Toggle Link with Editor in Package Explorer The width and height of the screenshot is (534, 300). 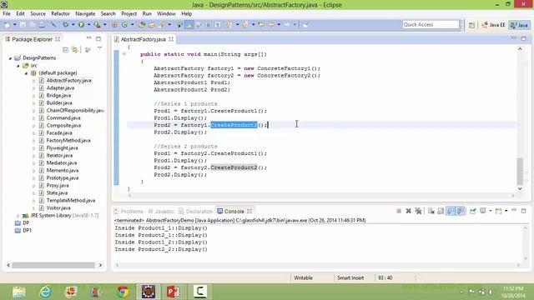[x=74, y=50]
